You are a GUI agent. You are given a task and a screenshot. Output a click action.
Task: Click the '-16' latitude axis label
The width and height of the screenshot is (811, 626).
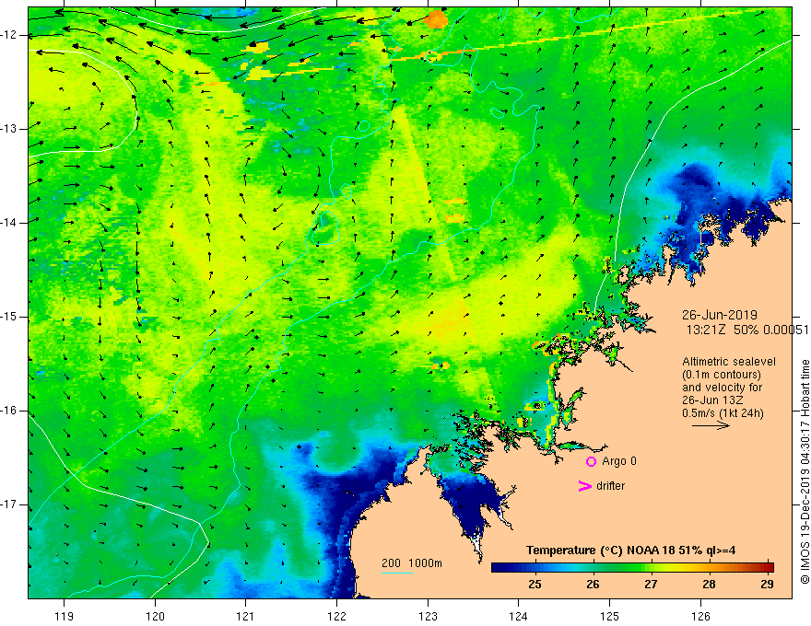(9, 412)
